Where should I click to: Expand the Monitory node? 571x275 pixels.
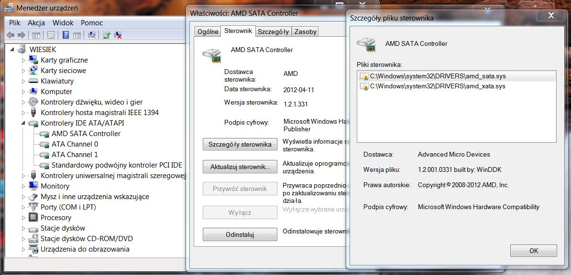click(23, 186)
